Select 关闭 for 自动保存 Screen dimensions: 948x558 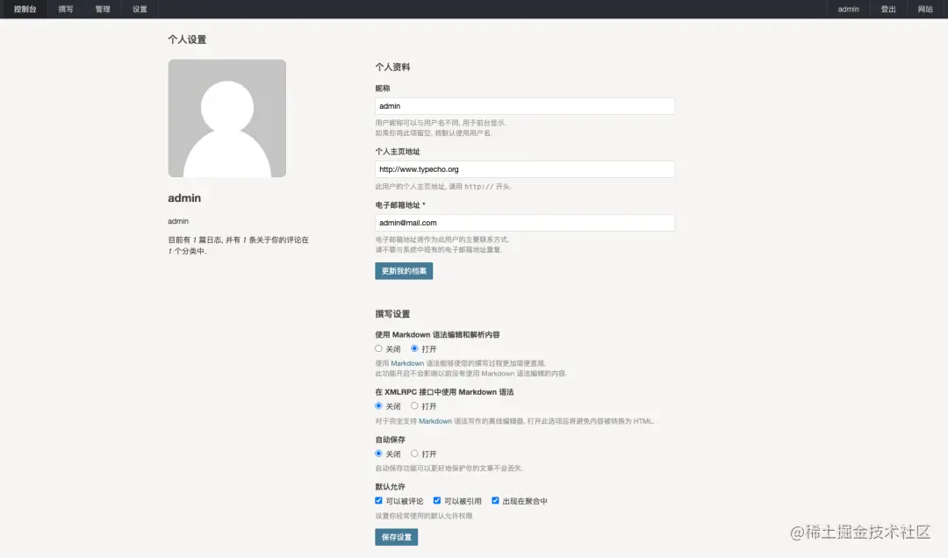click(378, 454)
